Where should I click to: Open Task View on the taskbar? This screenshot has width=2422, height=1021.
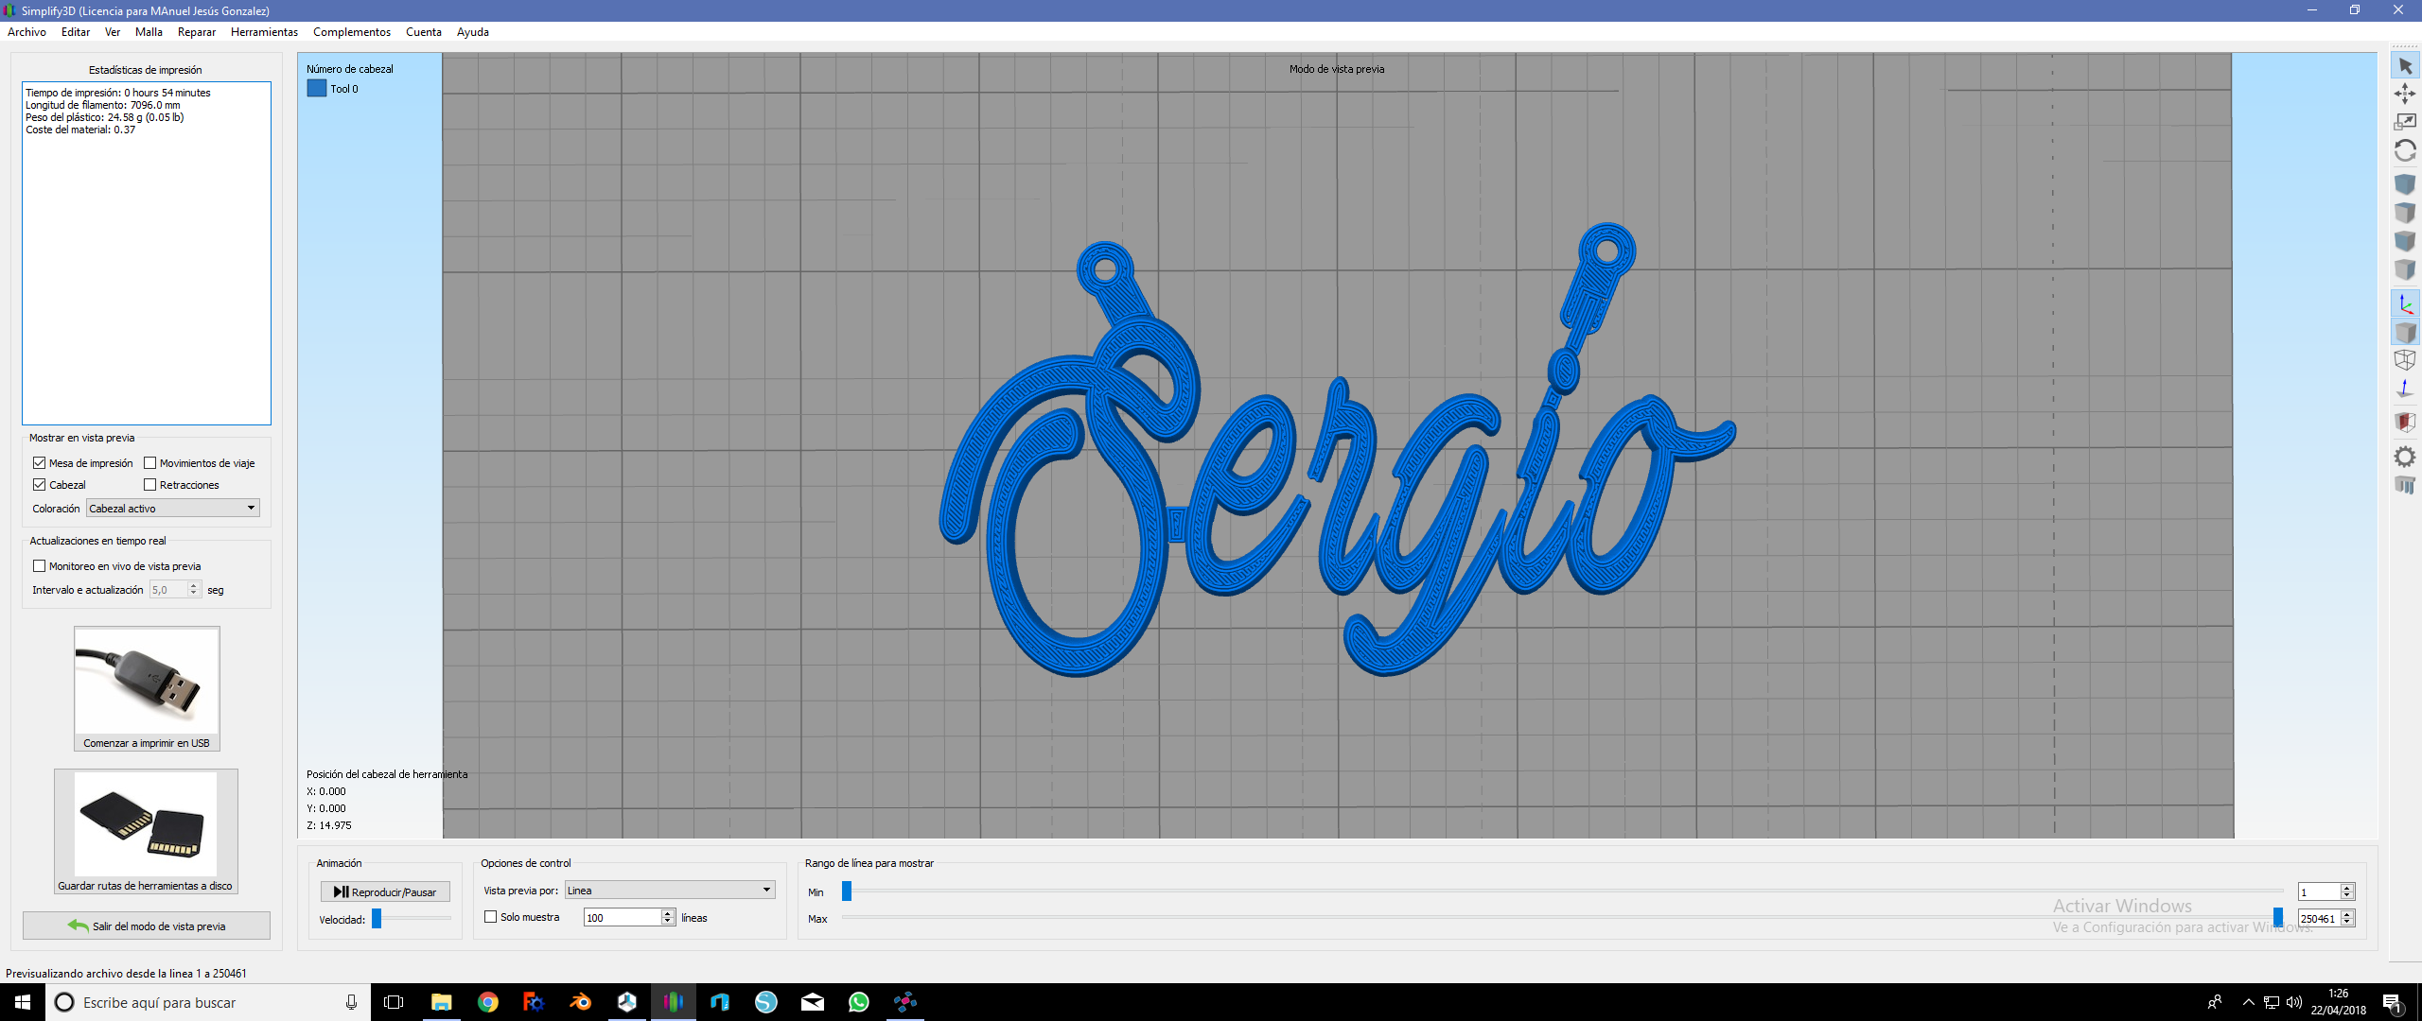point(394,1002)
